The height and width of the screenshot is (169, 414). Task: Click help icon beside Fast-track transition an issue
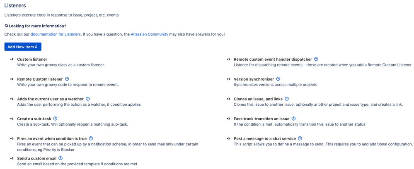pos(293,119)
